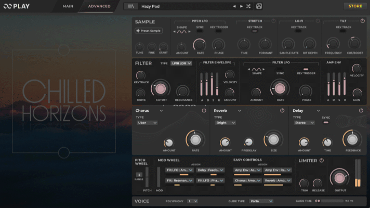Click the Delay Feedback knob
The height and width of the screenshot is (208, 370).
tap(352, 139)
